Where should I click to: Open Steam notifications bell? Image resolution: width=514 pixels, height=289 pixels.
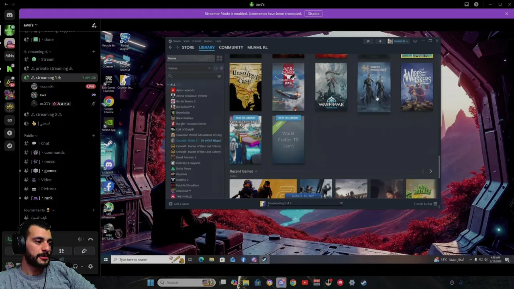(x=380, y=41)
